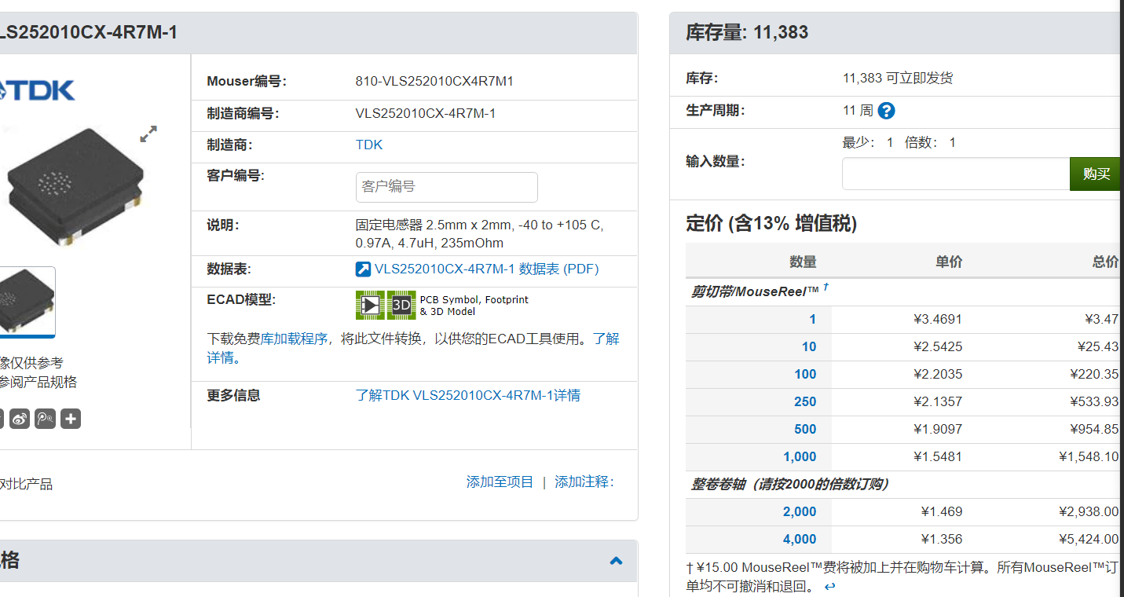Image resolution: width=1124 pixels, height=597 pixels.
Task: Click the 11,383 可立即发货 stock text
Action: tap(898, 79)
